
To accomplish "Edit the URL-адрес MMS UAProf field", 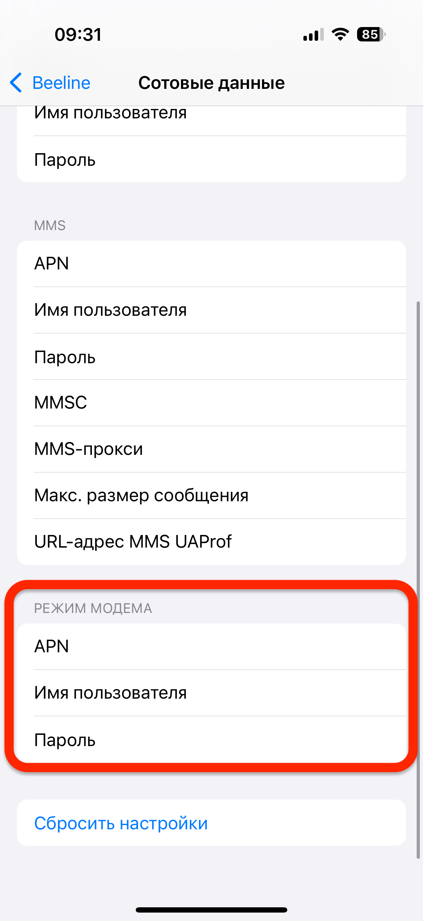I will coord(211,542).
